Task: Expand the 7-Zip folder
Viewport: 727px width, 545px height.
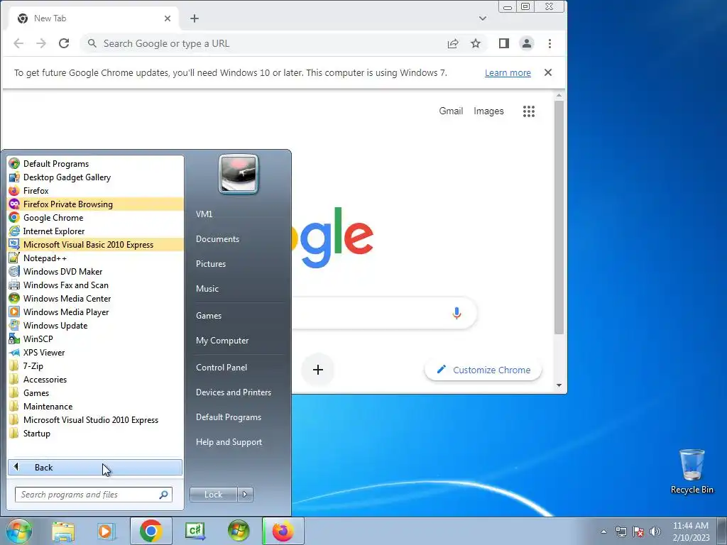Action: [x=96, y=365]
